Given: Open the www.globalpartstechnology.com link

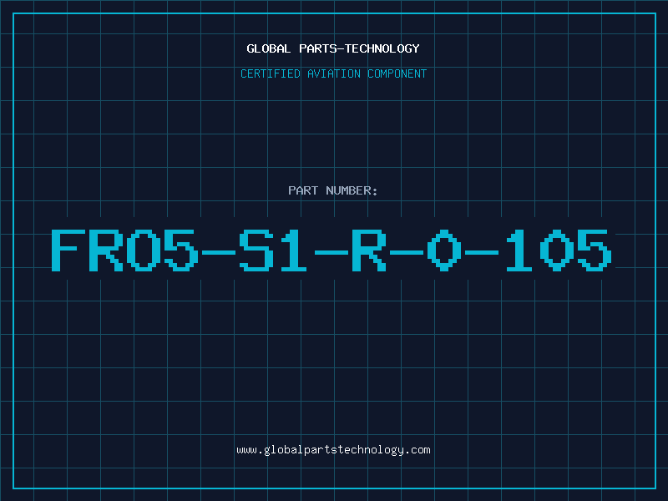Looking at the screenshot, I should [333, 450].
